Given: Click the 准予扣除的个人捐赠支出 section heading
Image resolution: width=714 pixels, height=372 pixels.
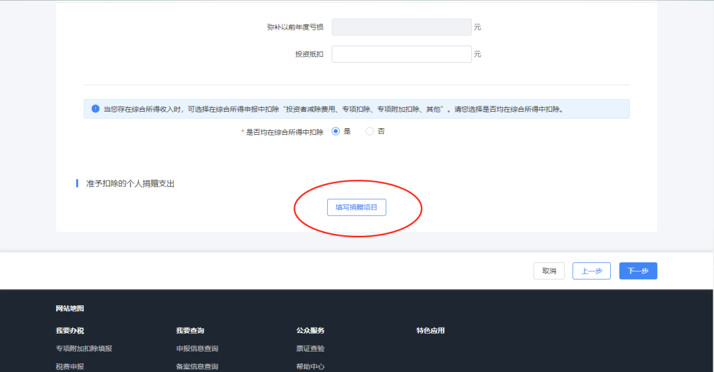Looking at the screenshot, I should pyautogui.click(x=130, y=184).
